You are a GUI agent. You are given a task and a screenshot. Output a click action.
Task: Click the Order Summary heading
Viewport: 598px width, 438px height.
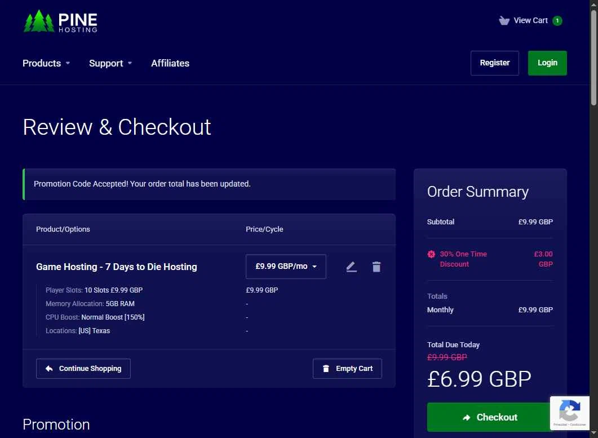point(478,192)
